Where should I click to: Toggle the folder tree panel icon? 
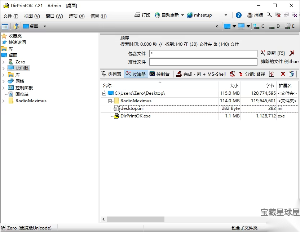[5, 26]
